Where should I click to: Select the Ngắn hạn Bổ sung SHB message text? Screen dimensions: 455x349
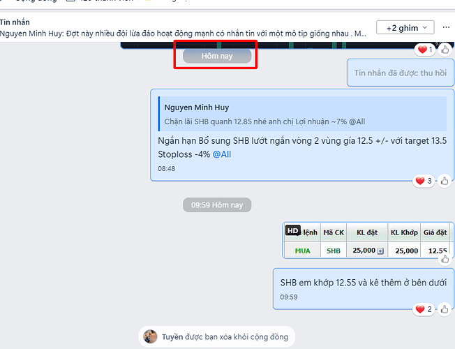point(302,147)
